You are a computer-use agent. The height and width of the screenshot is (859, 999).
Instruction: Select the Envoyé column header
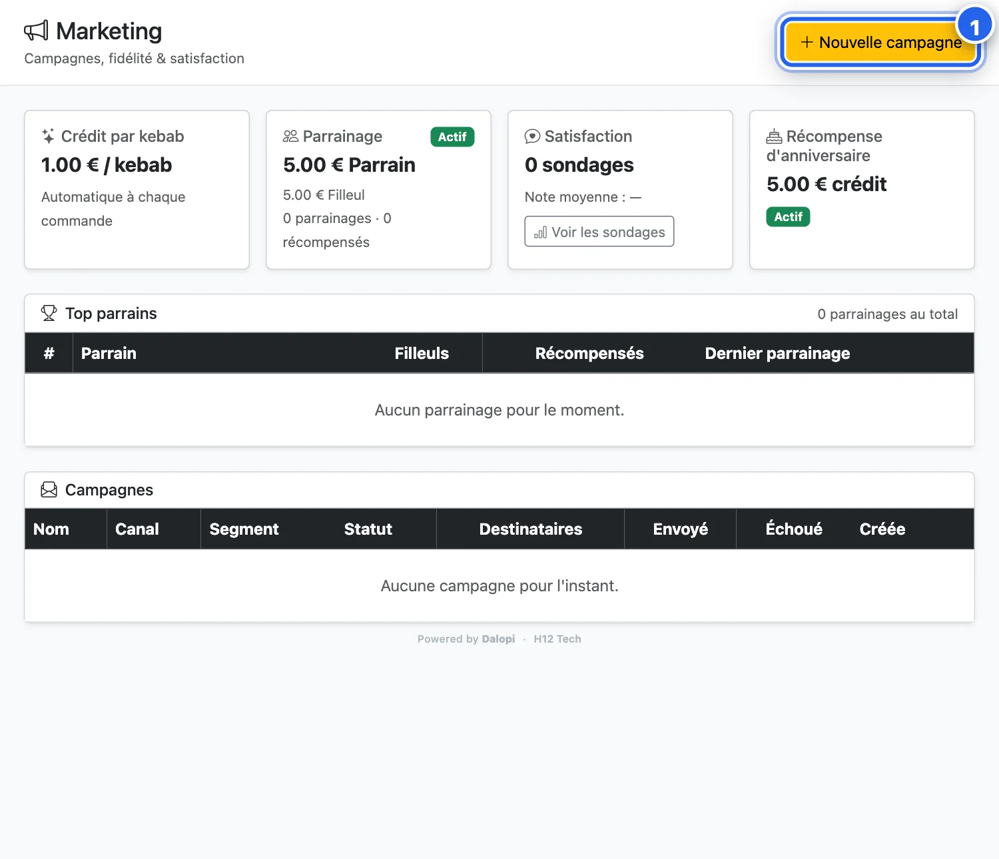click(681, 529)
